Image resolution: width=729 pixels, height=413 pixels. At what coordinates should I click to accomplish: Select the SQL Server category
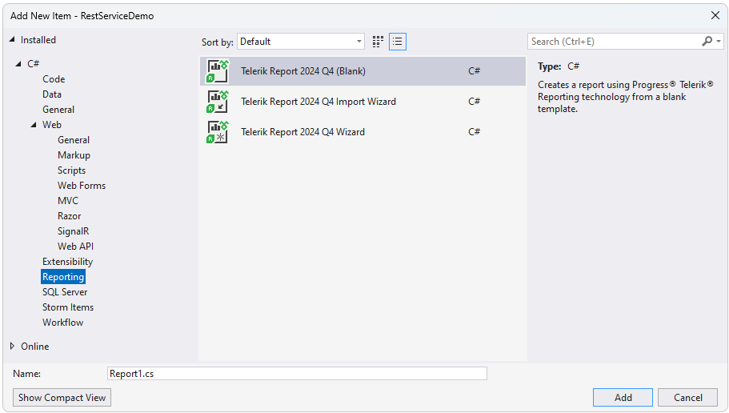tap(65, 292)
